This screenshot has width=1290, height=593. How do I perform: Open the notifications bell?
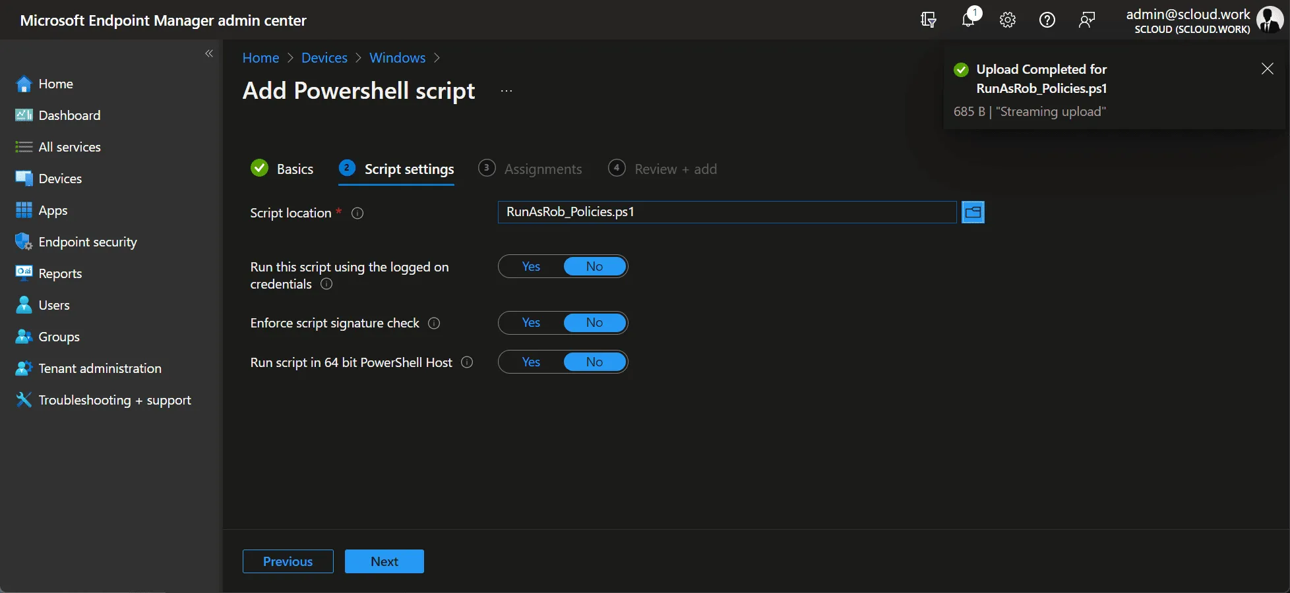968,20
